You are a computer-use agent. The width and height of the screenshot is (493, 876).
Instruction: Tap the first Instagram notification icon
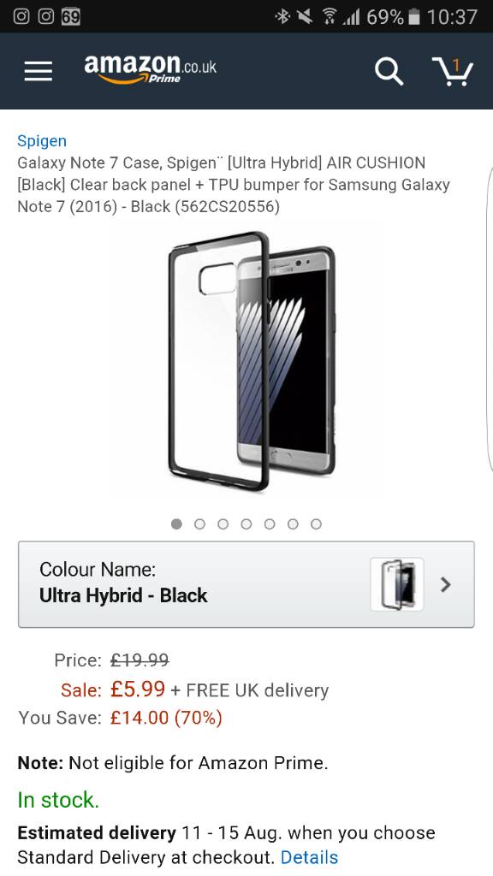[x=21, y=16]
